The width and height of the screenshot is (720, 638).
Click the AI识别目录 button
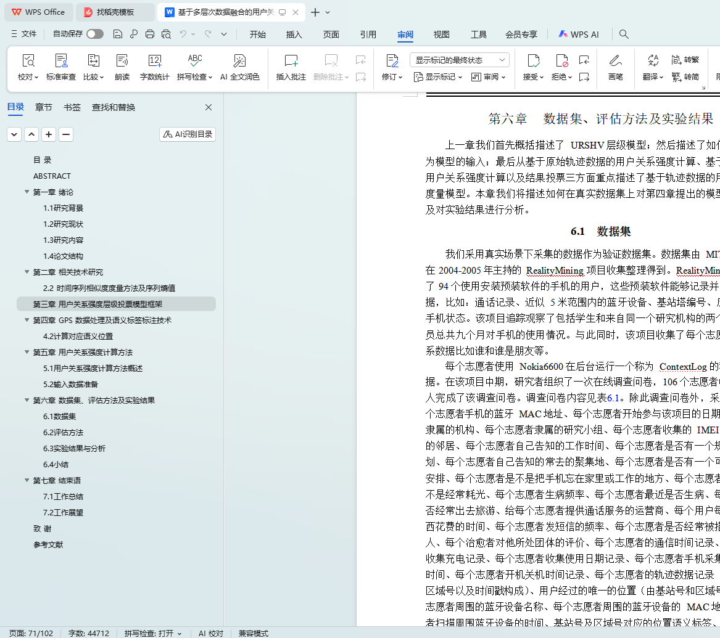click(x=188, y=134)
